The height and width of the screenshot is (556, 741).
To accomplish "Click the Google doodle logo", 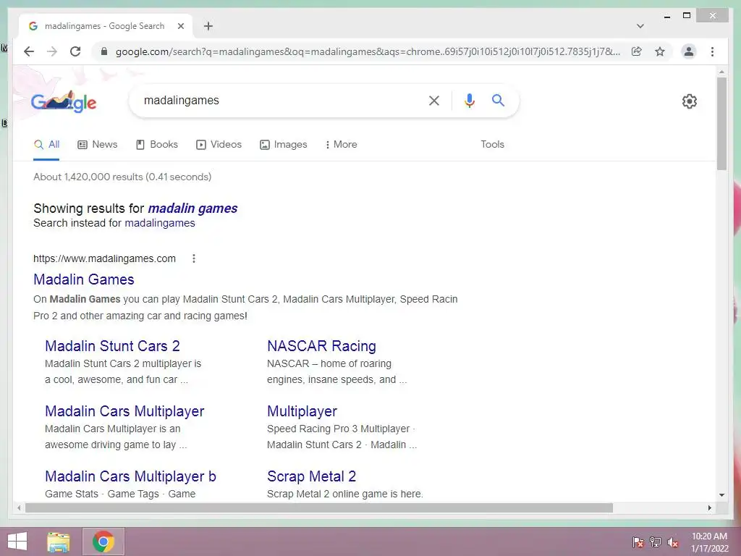I will click(64, 101).
